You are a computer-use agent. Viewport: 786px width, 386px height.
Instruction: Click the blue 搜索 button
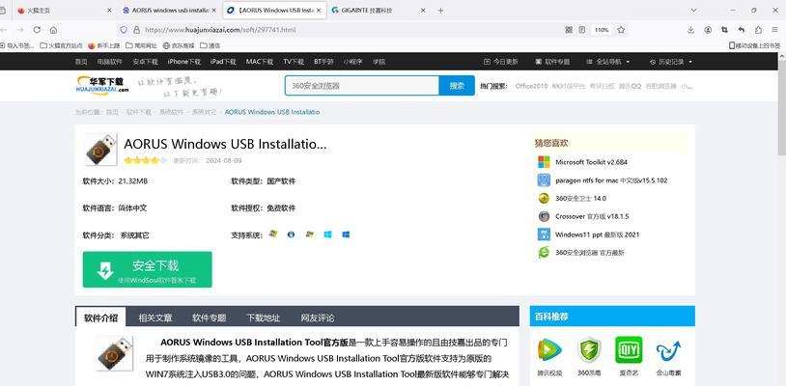(x=457, y=86)
